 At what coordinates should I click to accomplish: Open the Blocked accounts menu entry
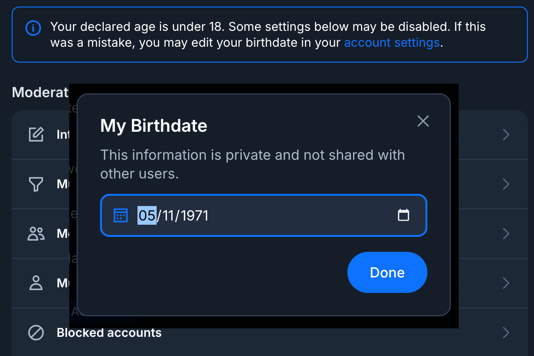tap(109, 333)
